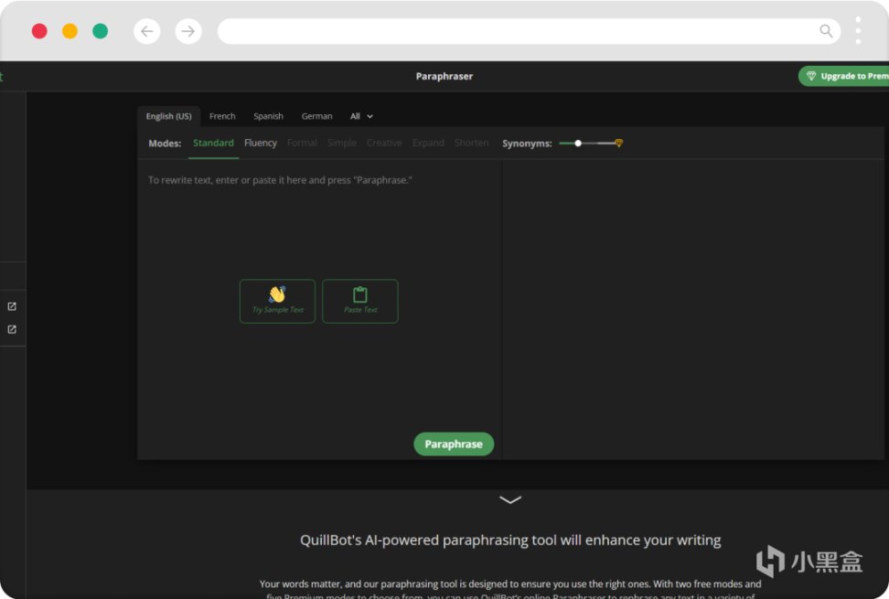Open the upper external-link icon in sidebar

(12, 306)
